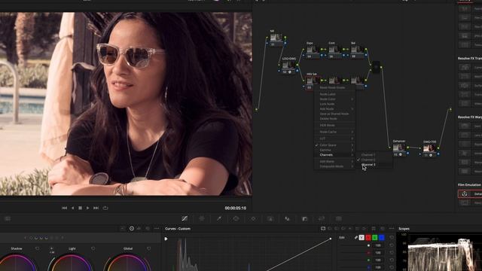482x271 pixels.
Task: Jump to first frame in viewer
Action: coord(64,208)
